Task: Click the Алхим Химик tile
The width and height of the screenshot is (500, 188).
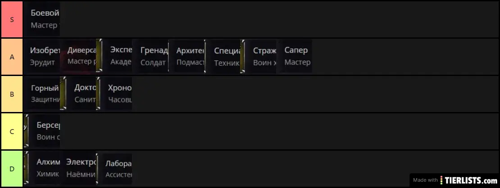Action: (42, 168)
